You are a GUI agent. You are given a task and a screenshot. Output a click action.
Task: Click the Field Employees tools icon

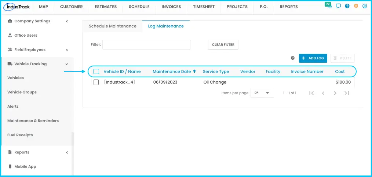(10, 50)
